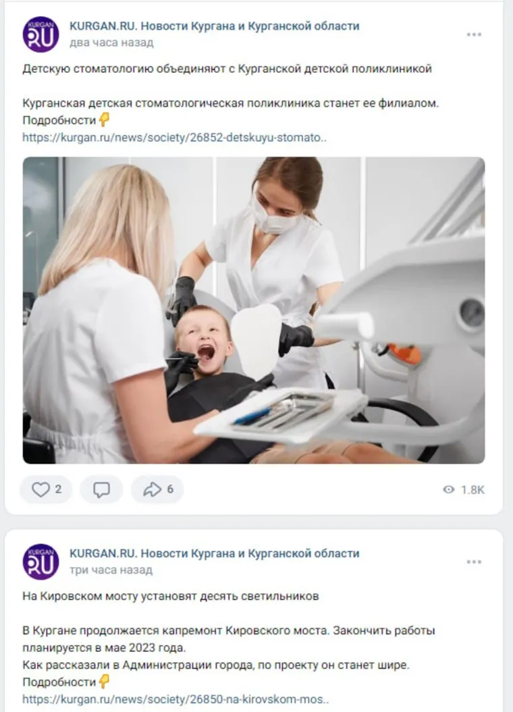This screenshot has width=513, height=712.
Task: Click pointing-down emoji in the dentistry post
Action: coord(104,120)
